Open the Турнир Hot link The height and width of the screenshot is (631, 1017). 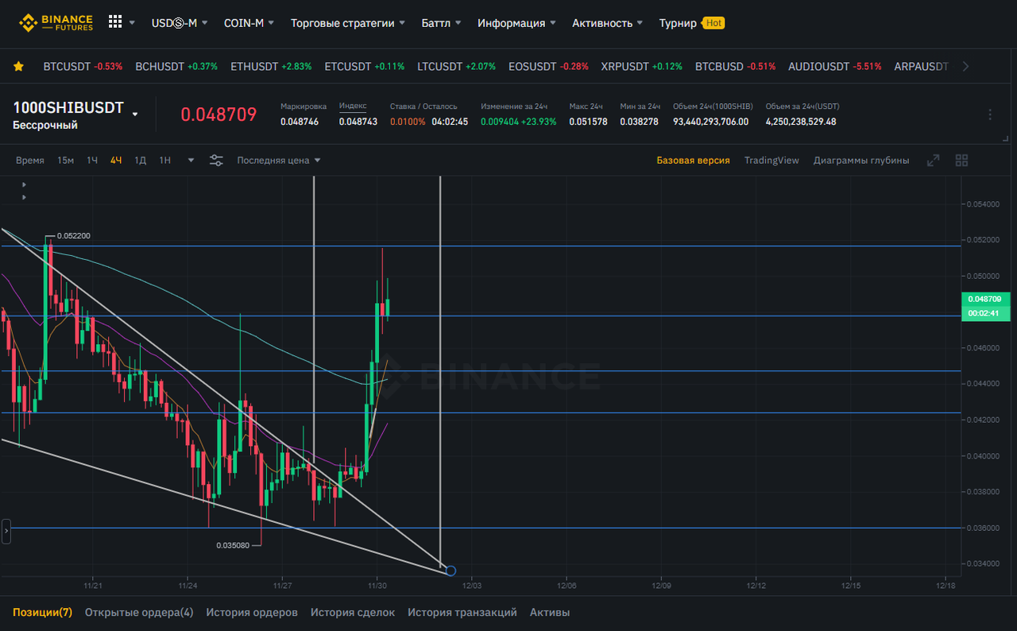coord(691,23)
